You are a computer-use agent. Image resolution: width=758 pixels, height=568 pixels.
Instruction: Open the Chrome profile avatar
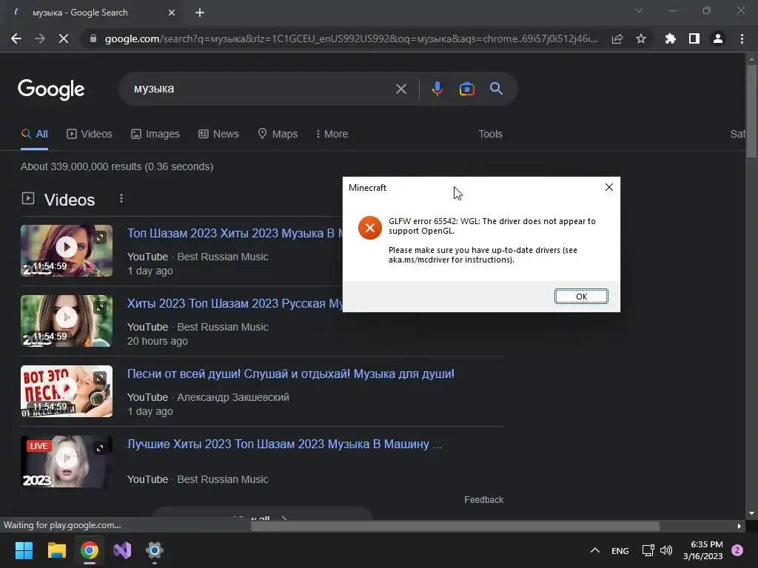718,38
